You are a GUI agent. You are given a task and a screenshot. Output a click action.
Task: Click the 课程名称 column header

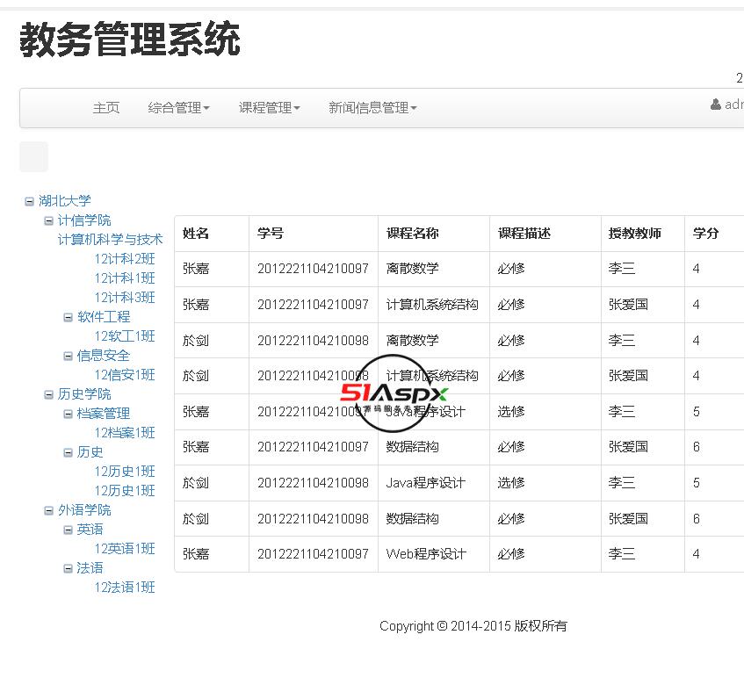412,234
